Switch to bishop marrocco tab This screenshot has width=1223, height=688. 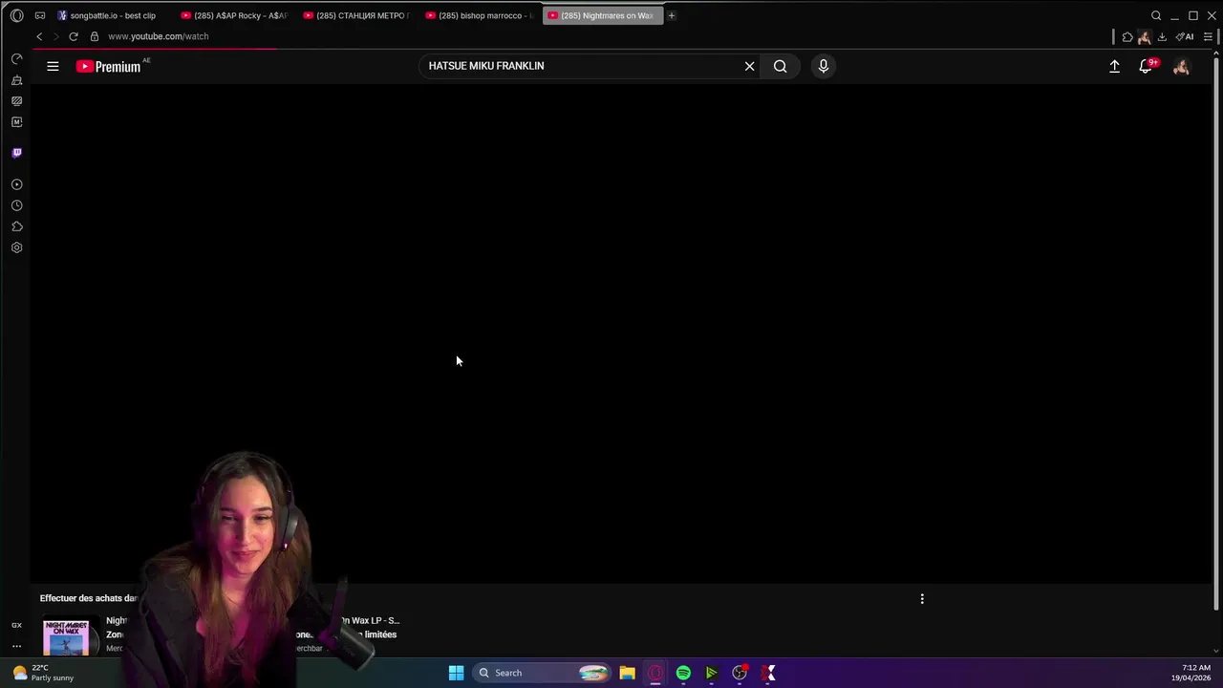(479, 15)
